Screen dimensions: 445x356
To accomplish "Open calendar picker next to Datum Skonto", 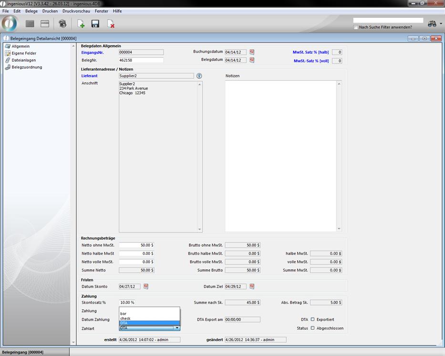I will [x=146, y=286].
